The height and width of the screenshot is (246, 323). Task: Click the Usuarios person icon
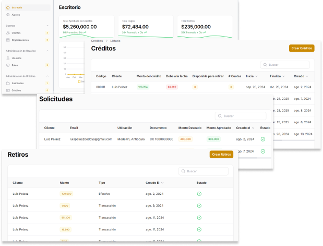point(8,58)
